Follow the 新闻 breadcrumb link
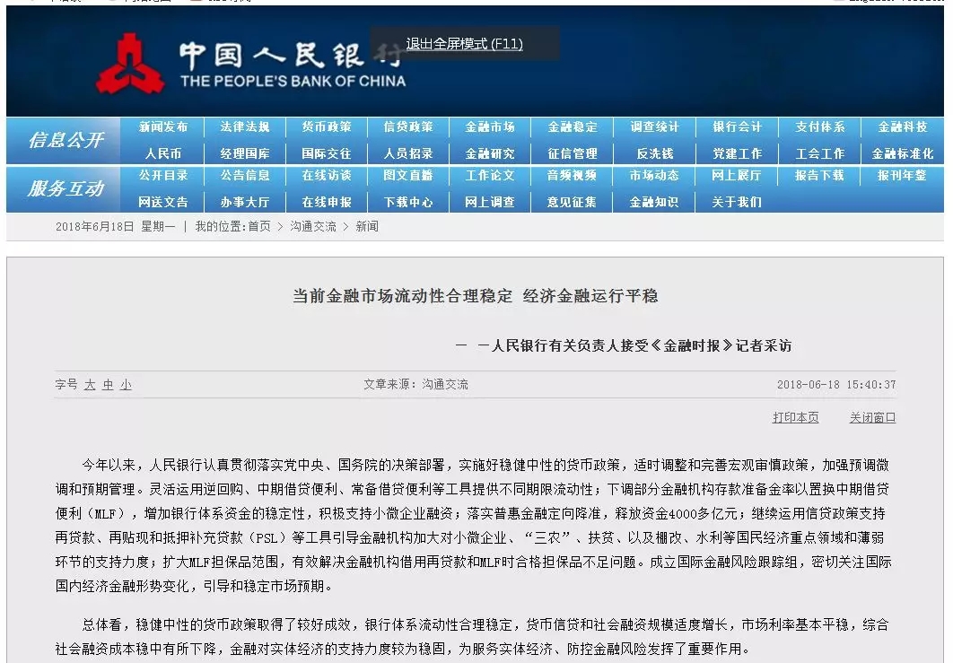 (x=367, y=227)
